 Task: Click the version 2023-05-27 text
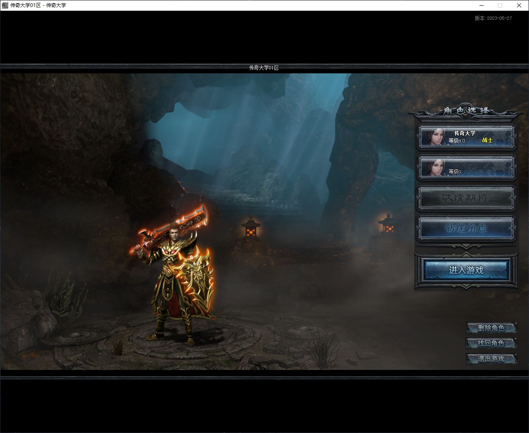tap(494, 18)
